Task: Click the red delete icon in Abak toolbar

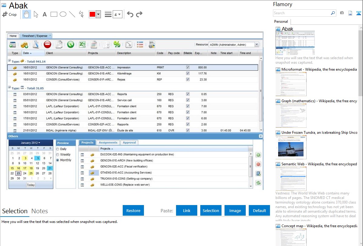Action: pyautogui.click(x=47, y=45)
